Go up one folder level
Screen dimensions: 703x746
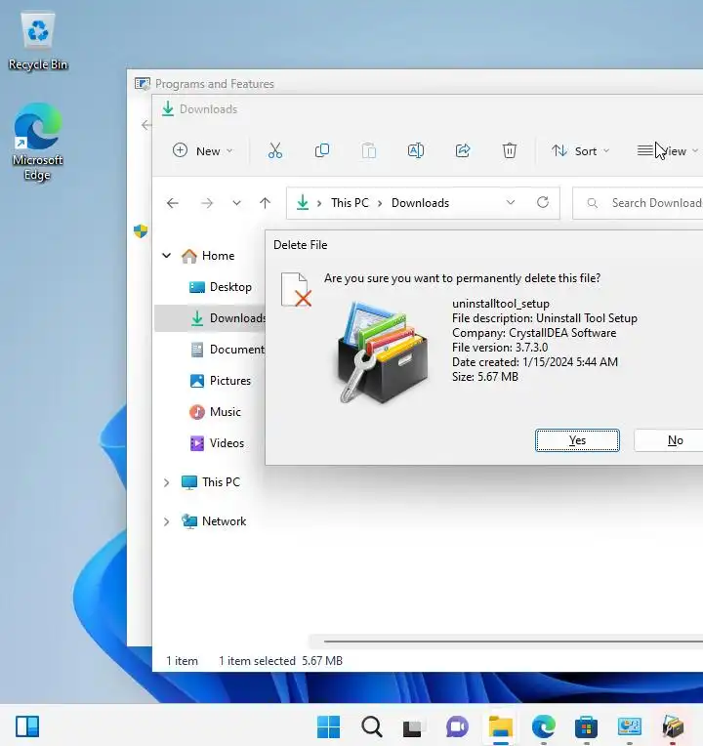point(265,203)
